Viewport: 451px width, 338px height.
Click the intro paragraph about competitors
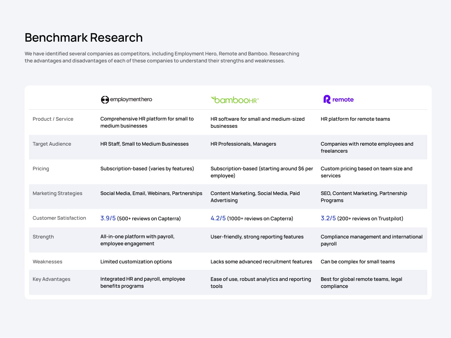pos(162,57)
